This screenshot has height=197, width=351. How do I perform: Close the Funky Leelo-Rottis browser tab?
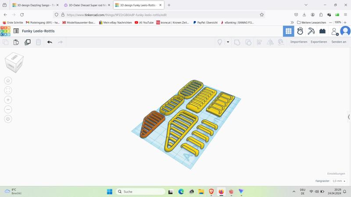160,5
